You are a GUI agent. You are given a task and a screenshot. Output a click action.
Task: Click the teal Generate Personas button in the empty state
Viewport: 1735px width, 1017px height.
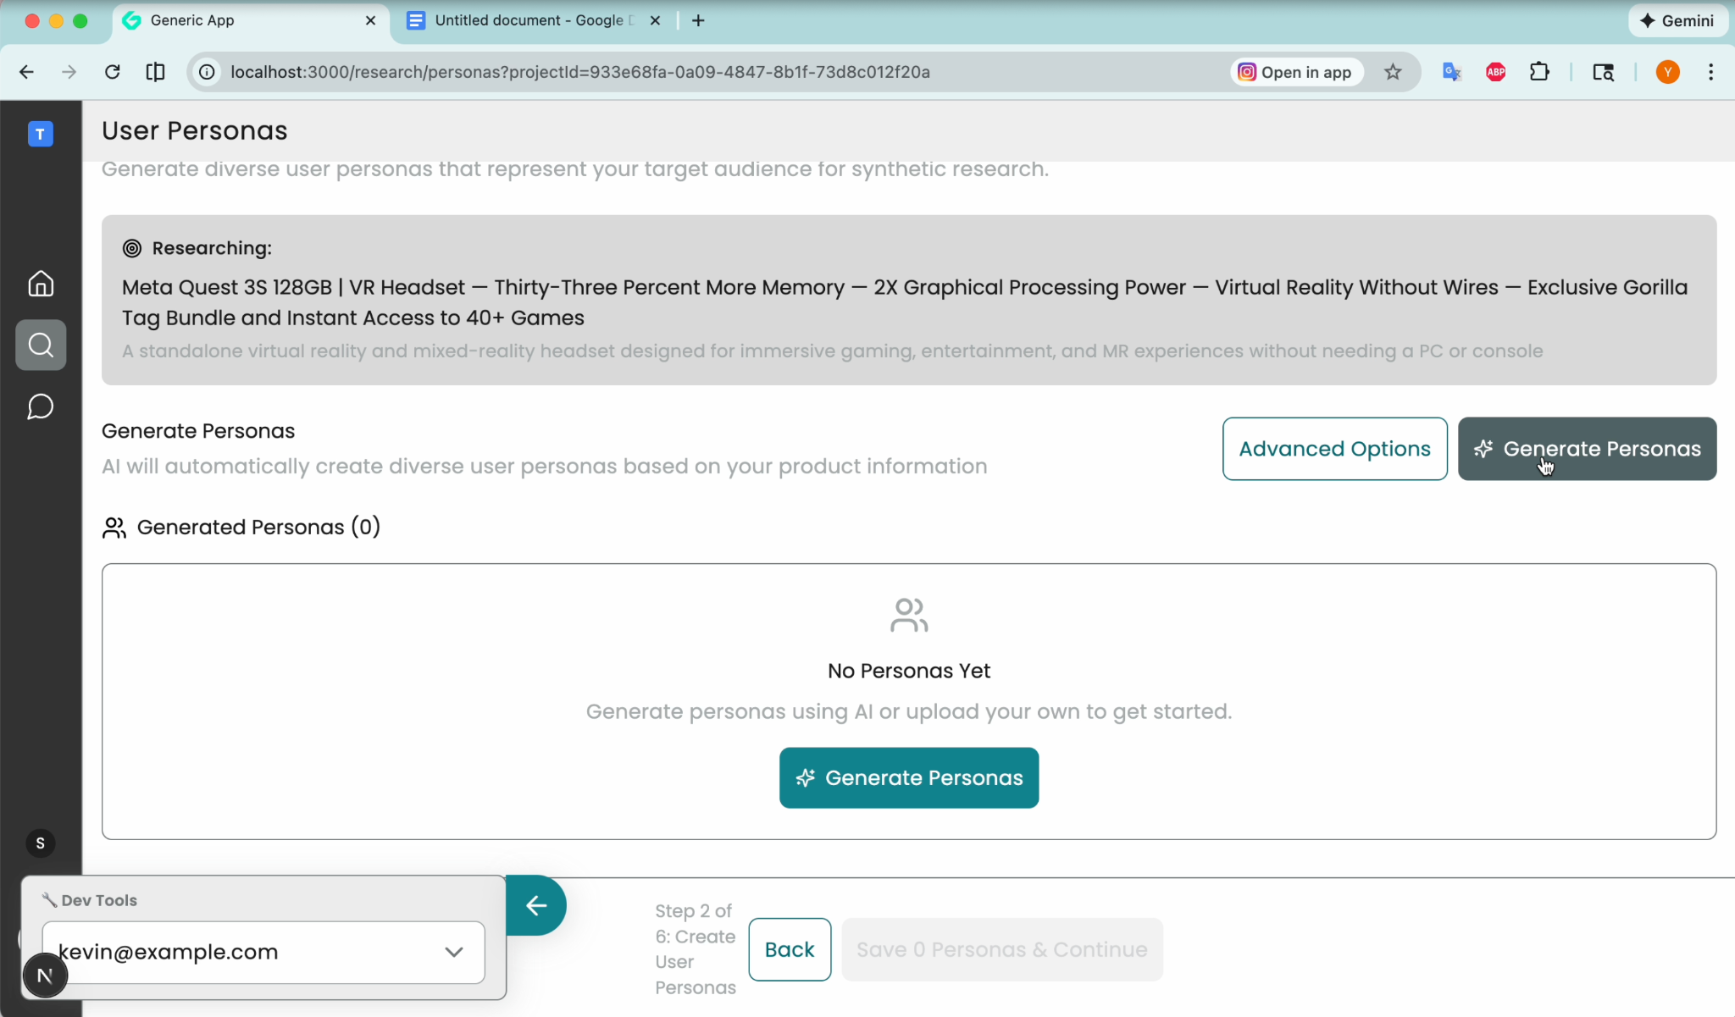pyautogui.click(x=908, y=777)
